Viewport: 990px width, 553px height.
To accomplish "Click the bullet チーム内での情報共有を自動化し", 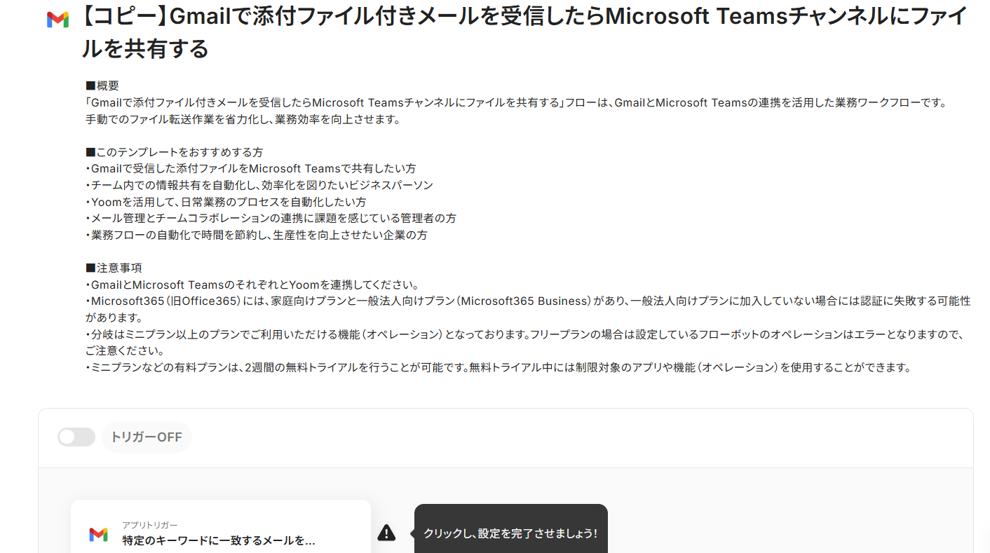I will point(259,185).
